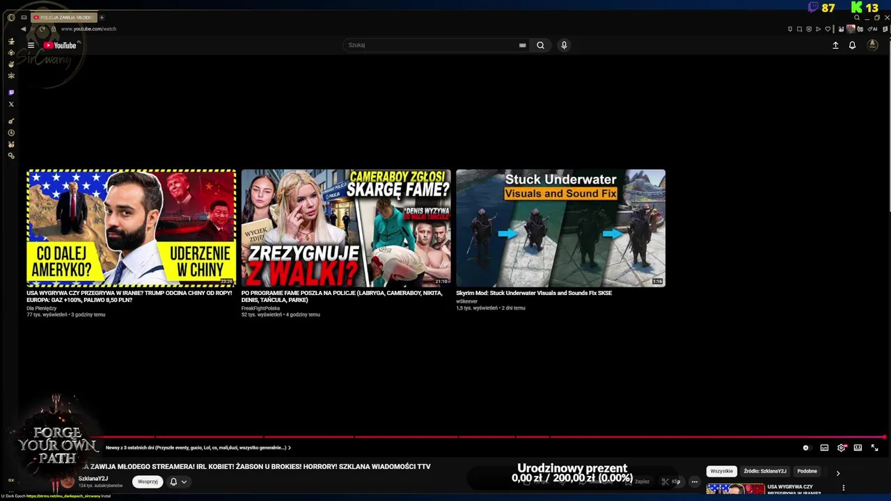The width and height of the screenshot is (891, 501).
Task: Click the Wesprzyj support button
Action: pyautogui.click(x=148, y=482)
